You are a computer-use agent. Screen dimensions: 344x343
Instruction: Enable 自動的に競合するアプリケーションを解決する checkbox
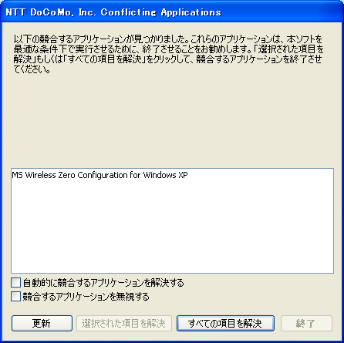[15, 283]
